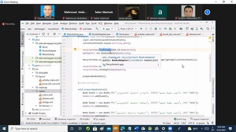Collapse the java folder in project tree

coord(29,40)
